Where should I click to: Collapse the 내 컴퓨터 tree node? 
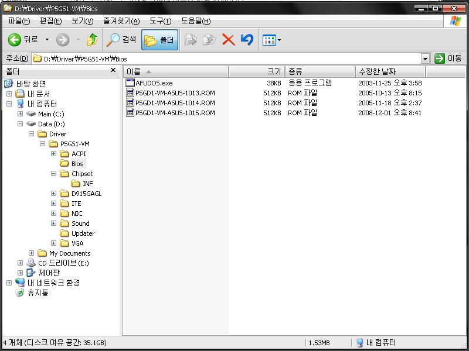9,104
